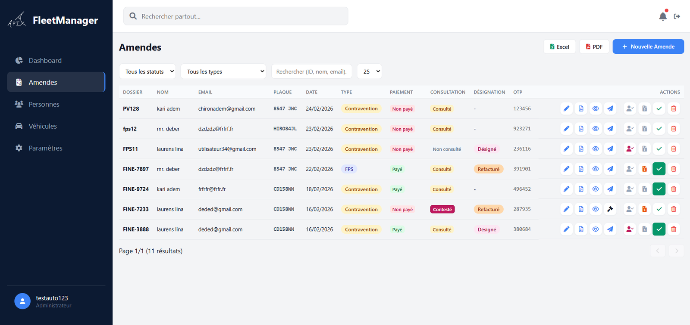
Task: Click Refacturé badge in FINE-7897 row
Action: click(489, 169)
